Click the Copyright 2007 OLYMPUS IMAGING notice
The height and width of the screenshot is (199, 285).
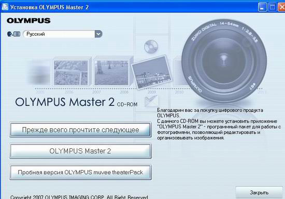point(79,197)
